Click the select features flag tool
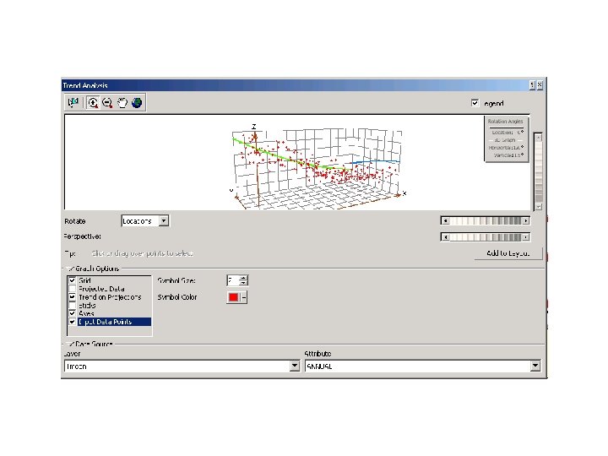This screenshot has height=456, width=608. coord(73,102)
